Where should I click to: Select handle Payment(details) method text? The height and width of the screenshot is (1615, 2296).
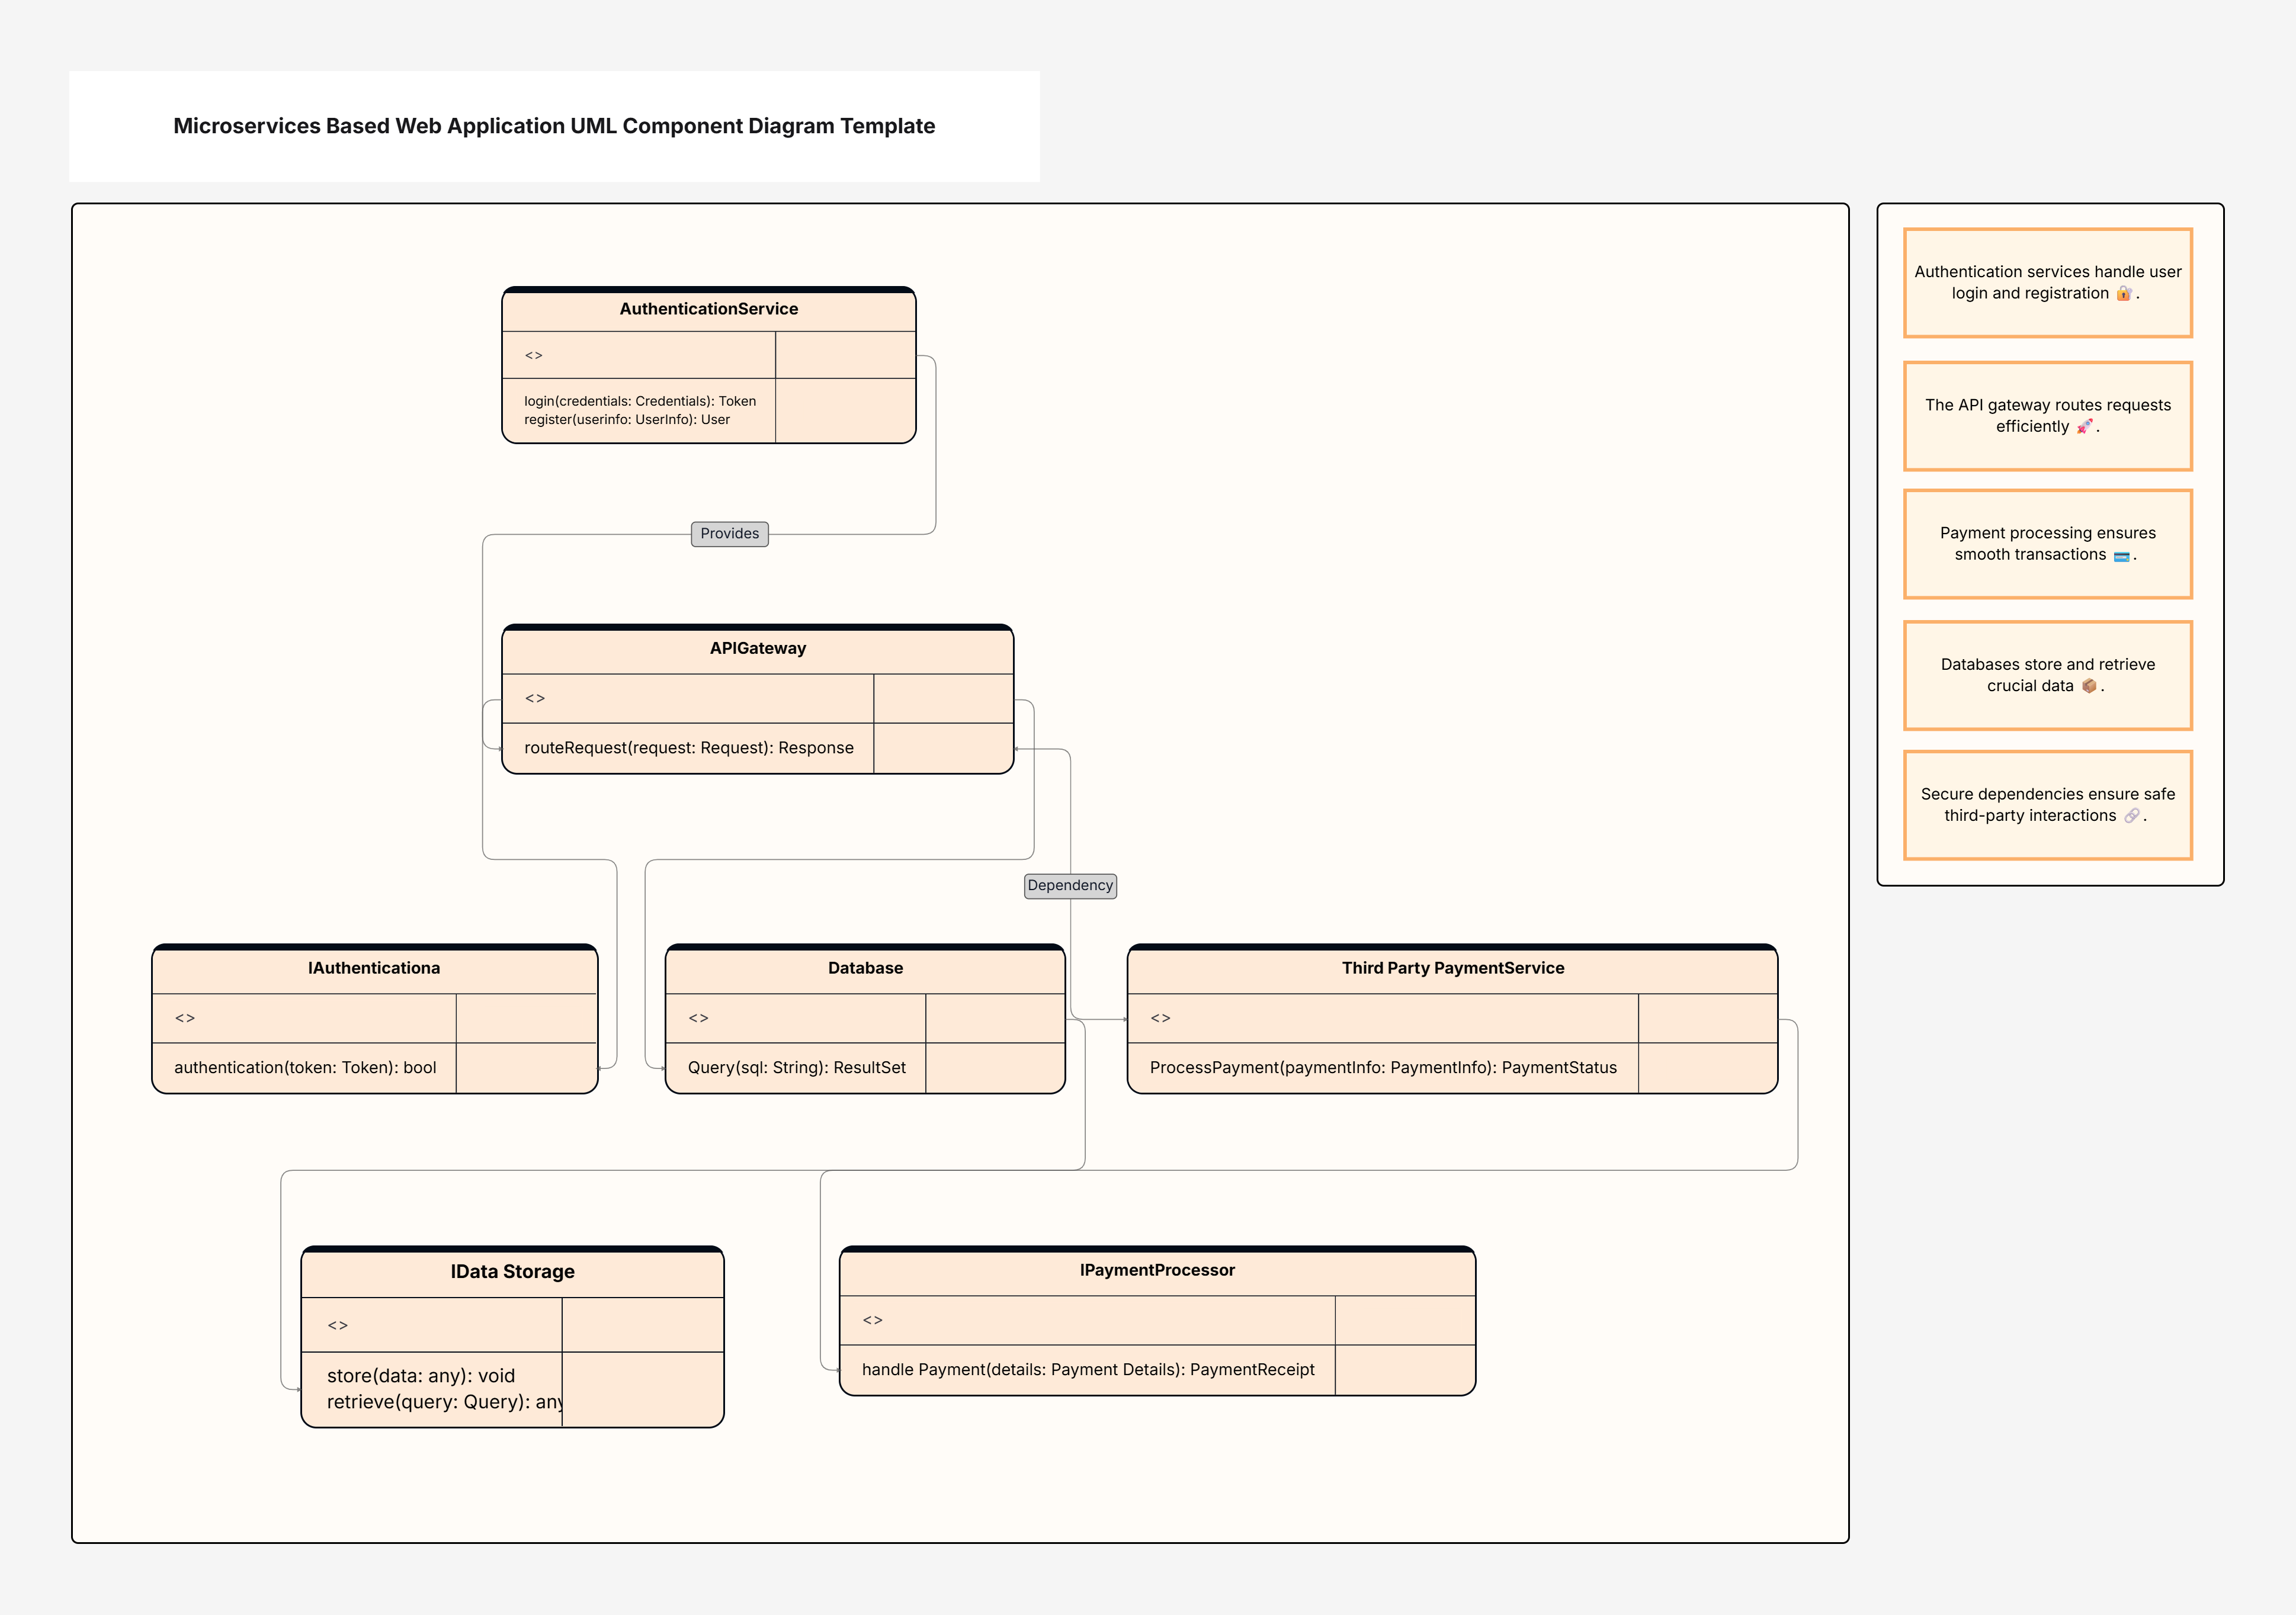point(1088,1370)
